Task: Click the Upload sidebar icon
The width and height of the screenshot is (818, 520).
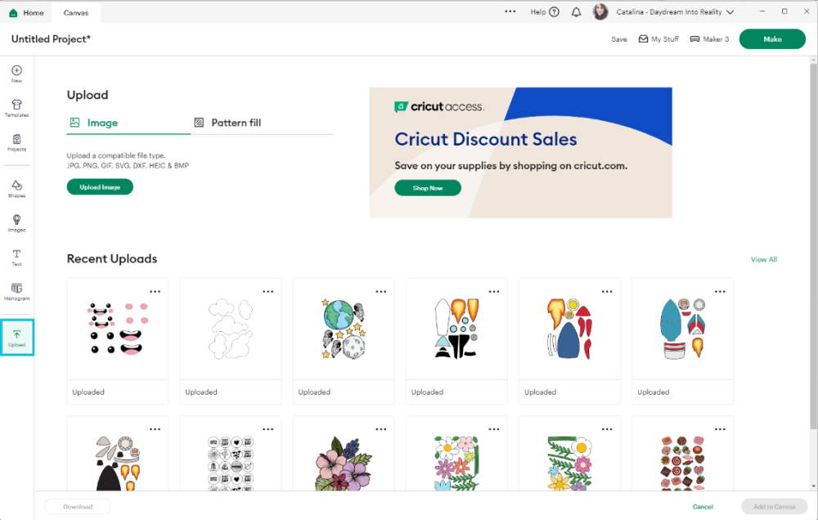Action: 16,338
